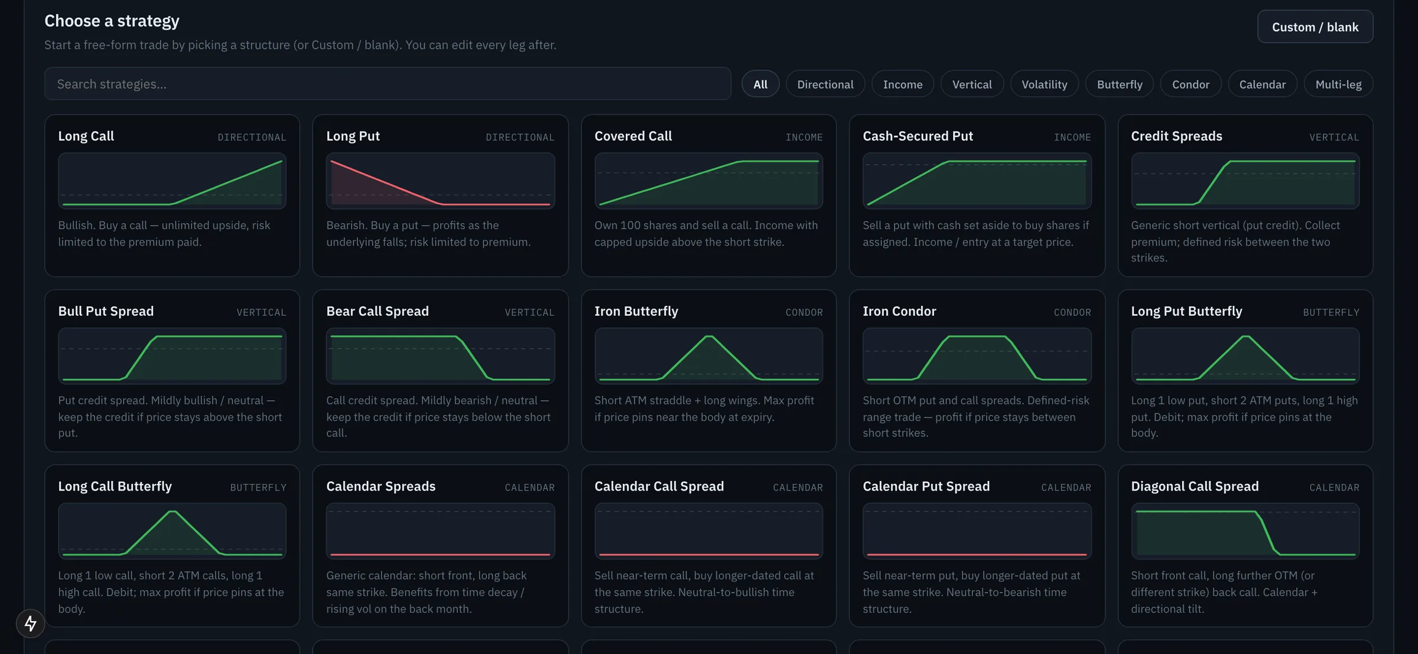Choose the Long Call Butterfly payoff chart
The height and width of the screenshot is (654, 1418).
point(172,531)
